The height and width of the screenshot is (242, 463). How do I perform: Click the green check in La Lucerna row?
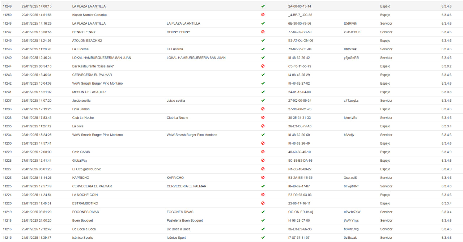point(263,49)
